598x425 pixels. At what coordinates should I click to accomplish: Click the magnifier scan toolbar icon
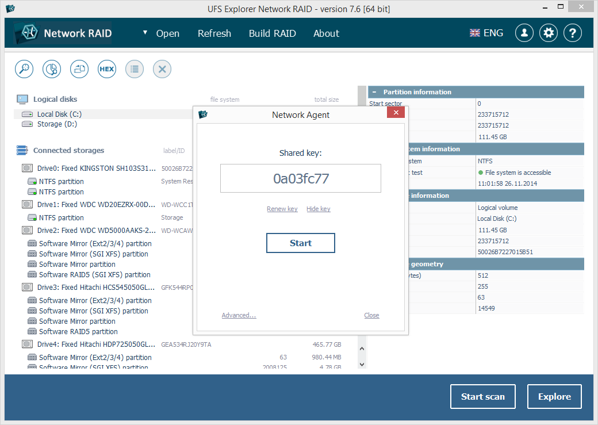[x=24, y=69]
